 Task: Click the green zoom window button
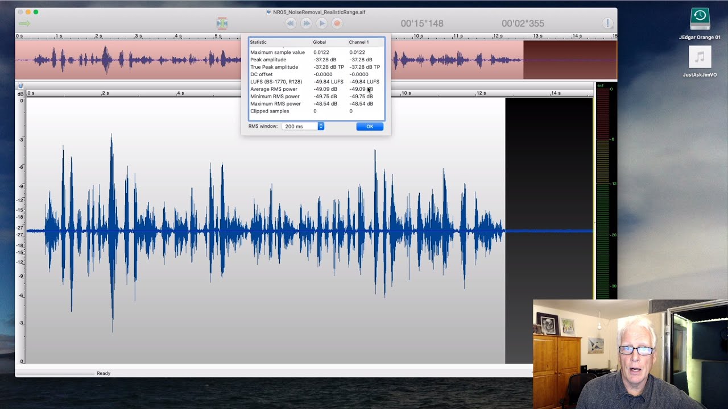tap(36, 12)
